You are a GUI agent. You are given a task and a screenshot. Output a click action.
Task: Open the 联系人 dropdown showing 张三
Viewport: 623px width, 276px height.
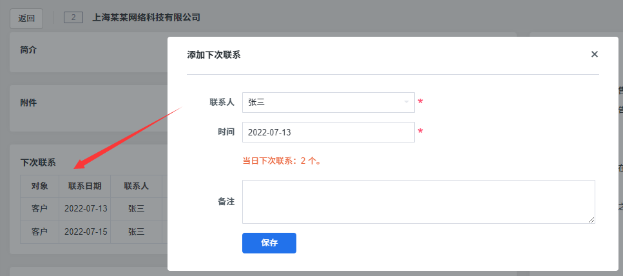[x=328, y=102]
